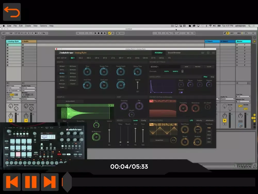Switch to the Sound Browser tab
This screenshot has width=258, height=194.
pos(174,53)
